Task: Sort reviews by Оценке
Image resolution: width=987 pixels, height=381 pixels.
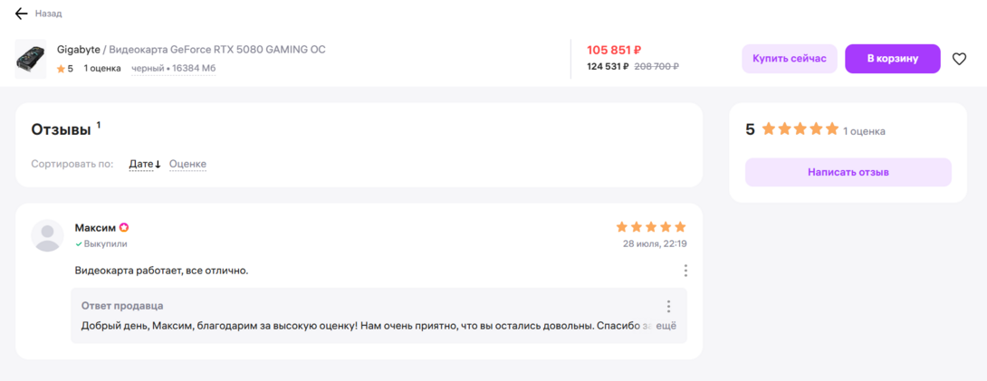Action: pyautogui.click(x=187, y=164)
